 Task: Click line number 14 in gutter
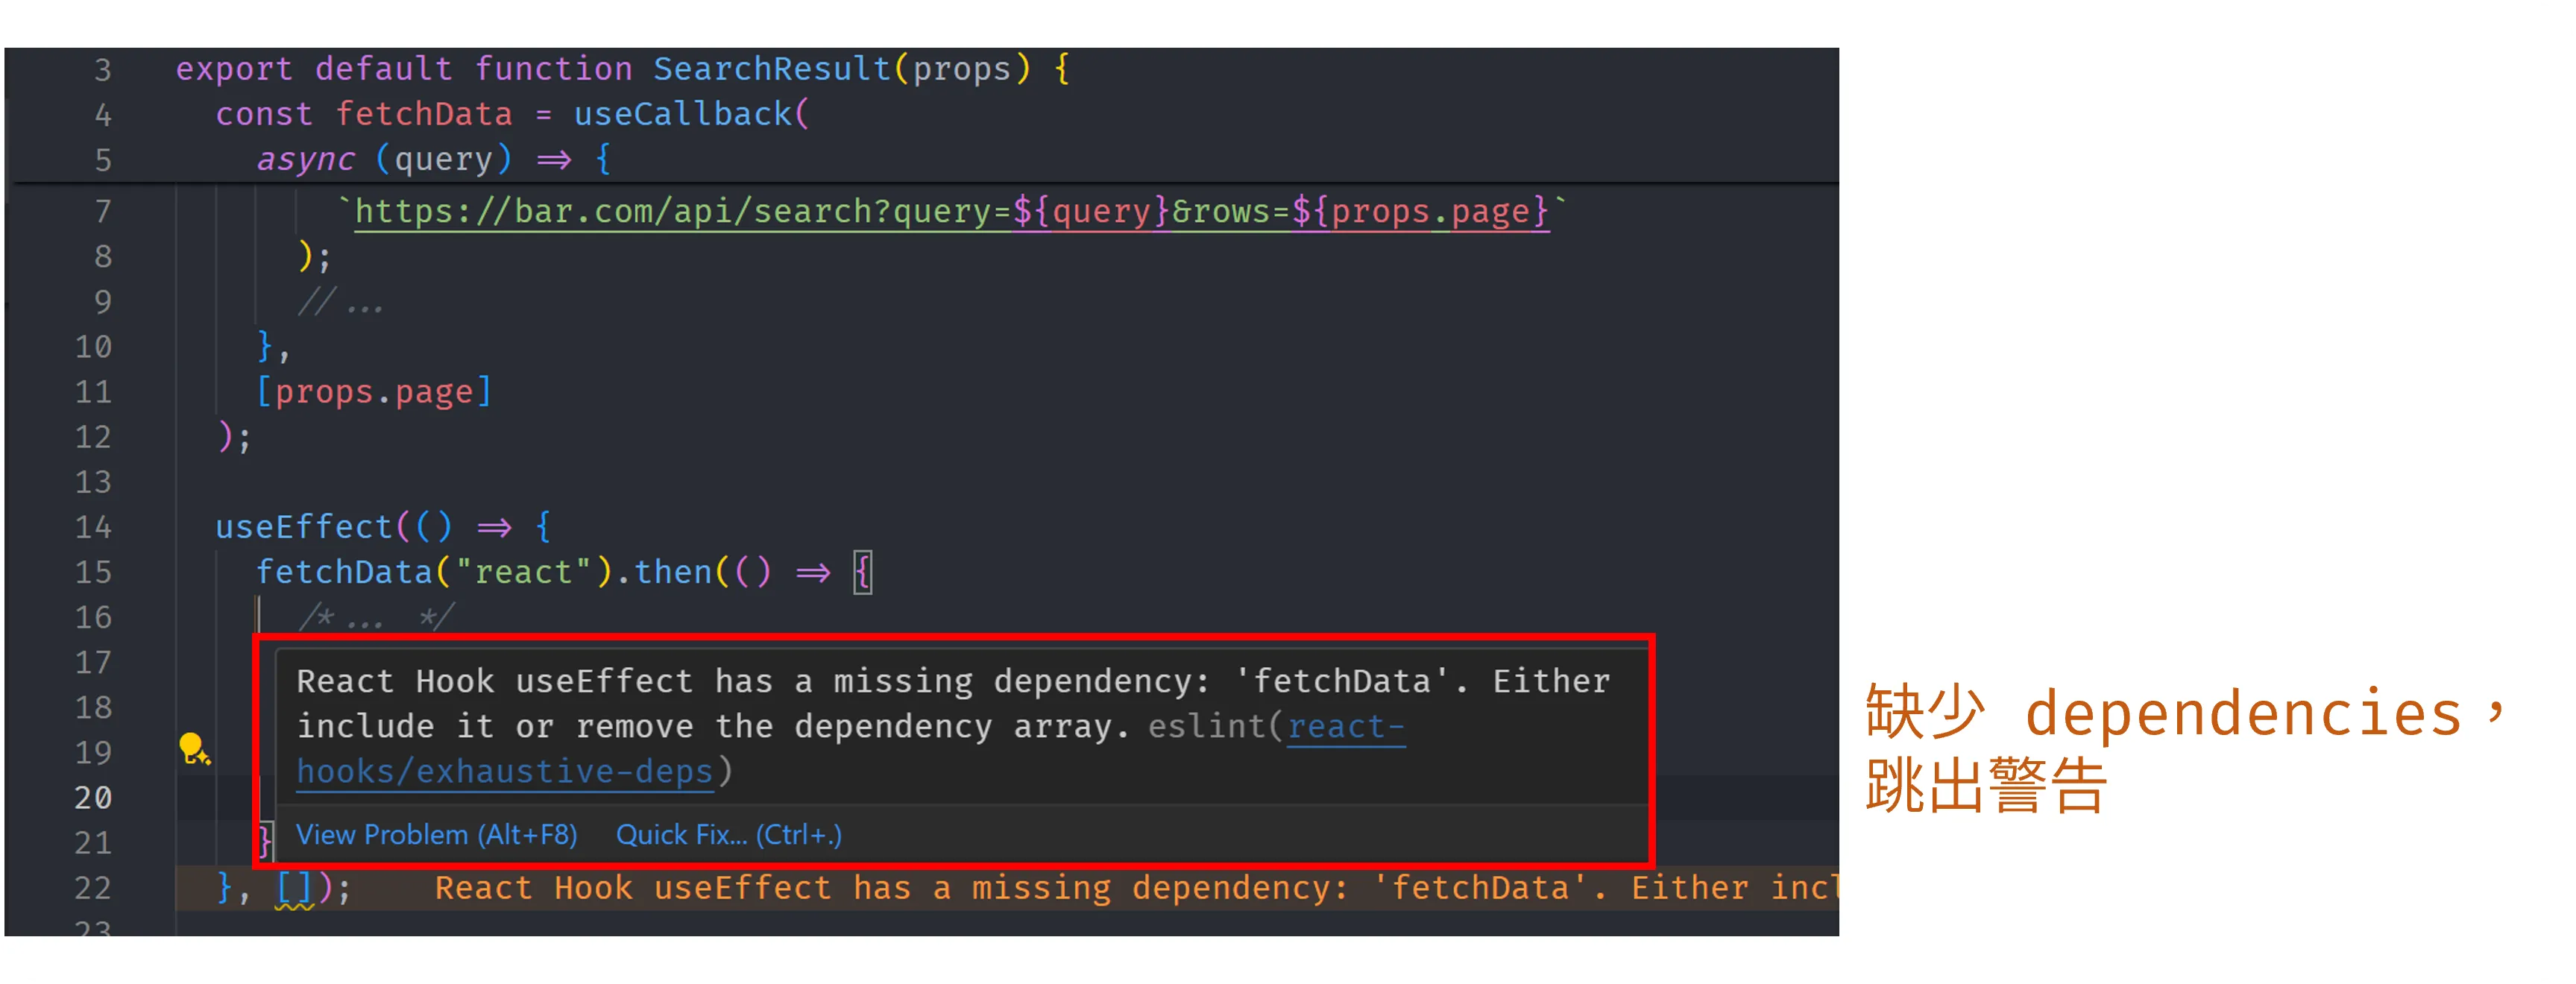coord(93,527)
